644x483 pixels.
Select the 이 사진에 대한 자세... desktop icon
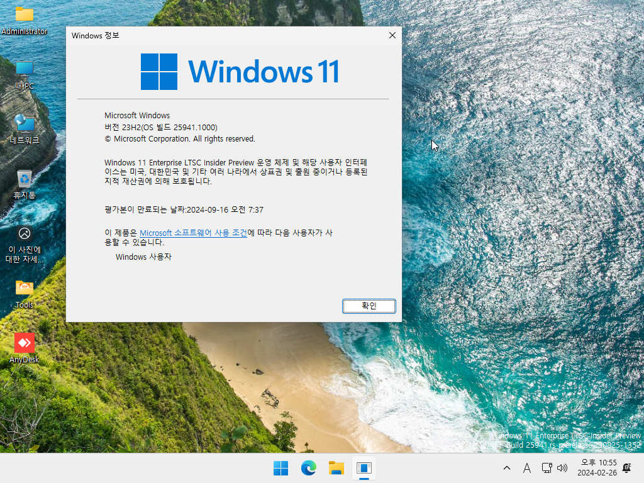[25, 245]
